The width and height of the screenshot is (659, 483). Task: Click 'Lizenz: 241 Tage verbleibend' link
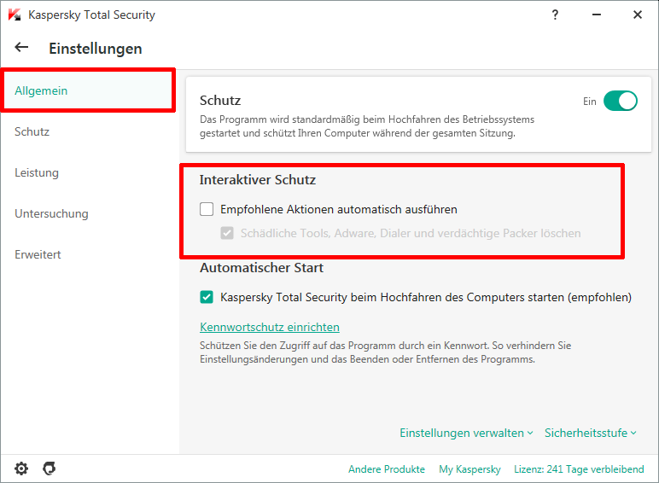point(579,469)
